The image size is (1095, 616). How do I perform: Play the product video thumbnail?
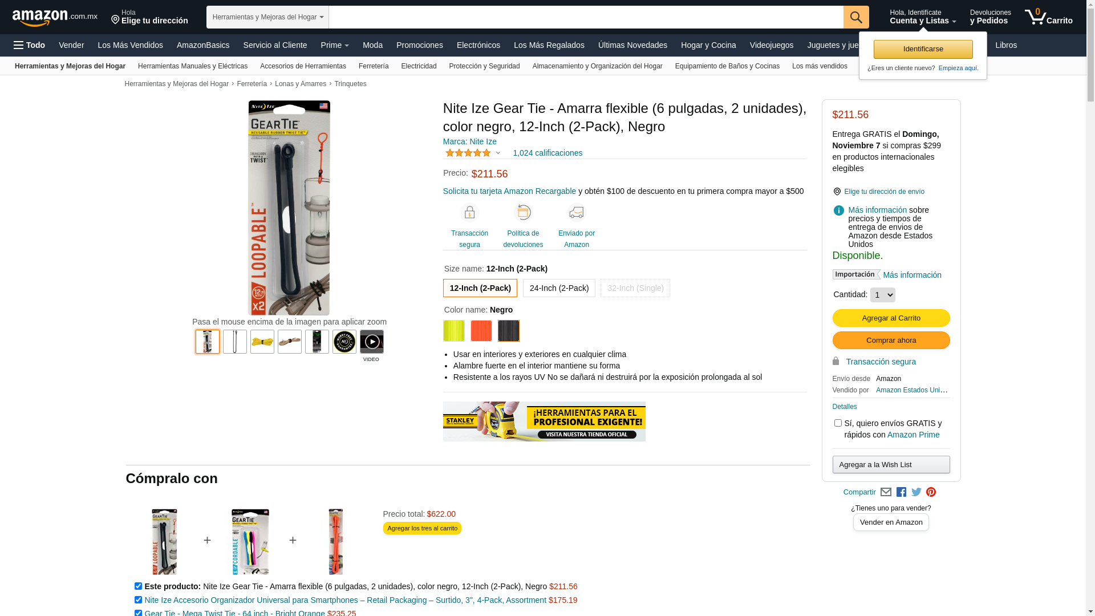[372, 342]
